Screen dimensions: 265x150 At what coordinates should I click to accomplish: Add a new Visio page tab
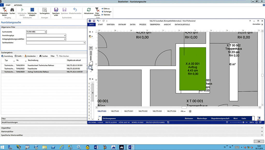[x=190, y=111]
